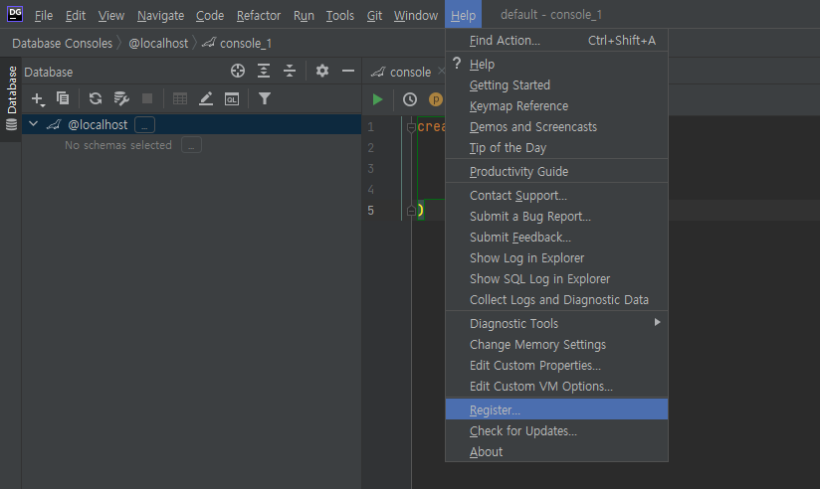Screen dimensions: 820x489
Task: Select Help item with question mark
Action: coord(556,64)
